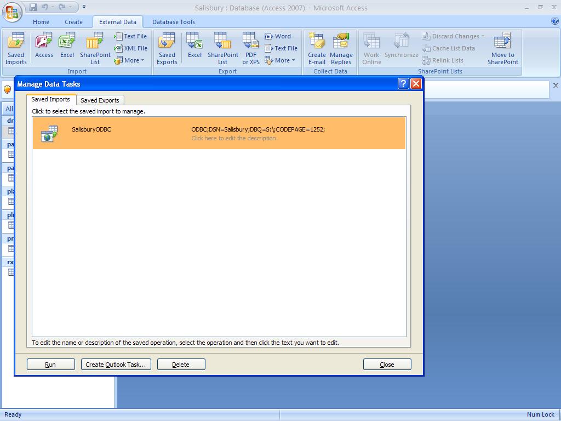The image size is (561, 421).
Task: Open Access help question mark icon
Action: tap(555, 21)
